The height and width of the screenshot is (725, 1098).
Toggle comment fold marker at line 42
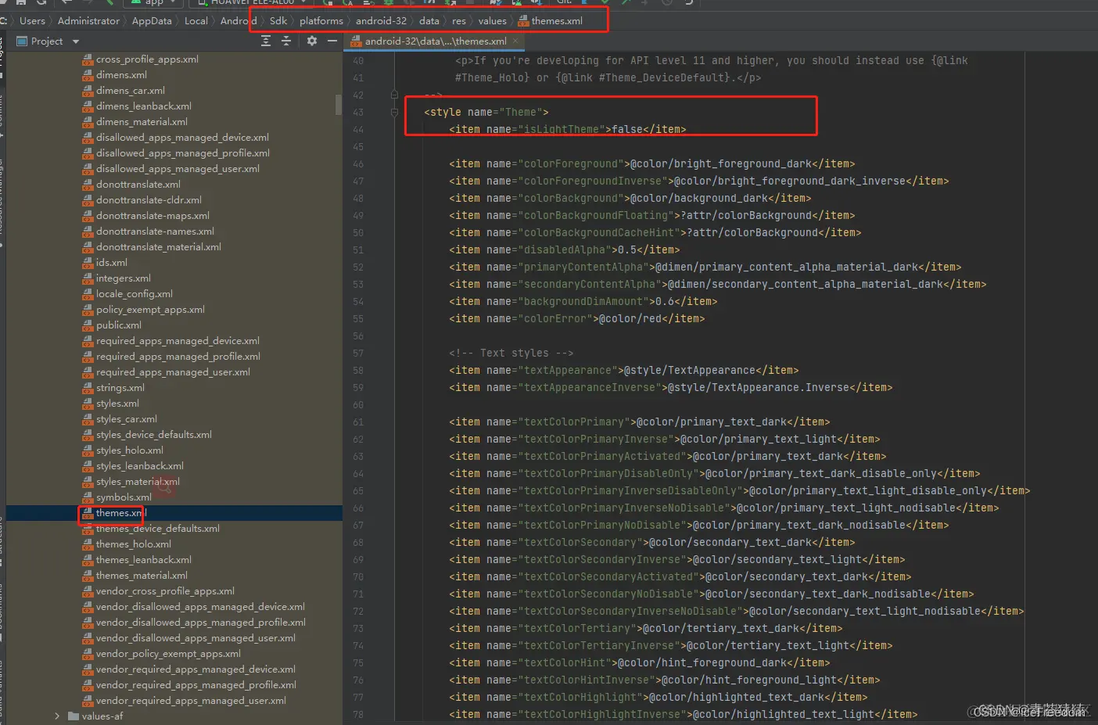(x=394, y=95)
